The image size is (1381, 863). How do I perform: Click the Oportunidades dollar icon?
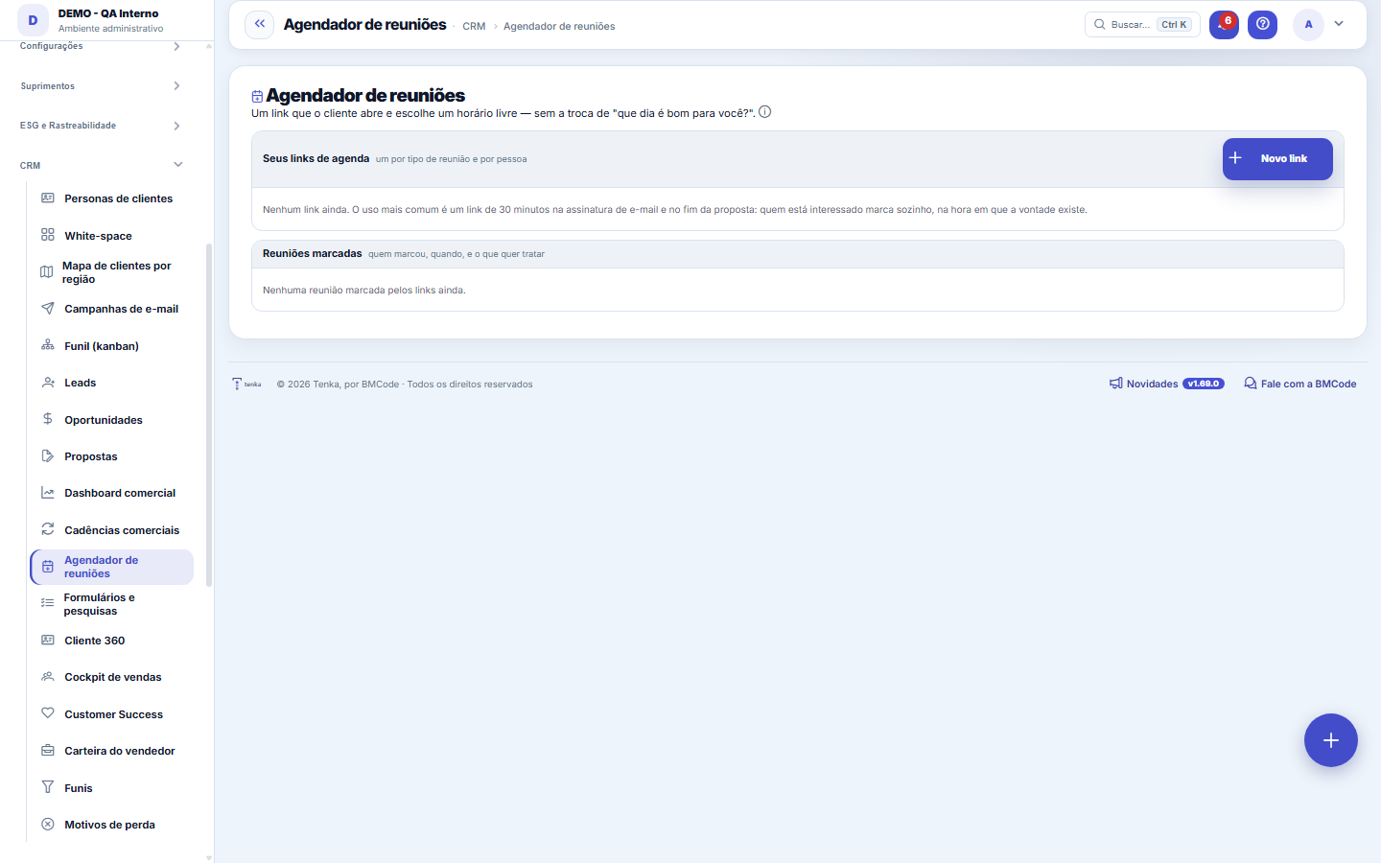click(x=48, y=419)
